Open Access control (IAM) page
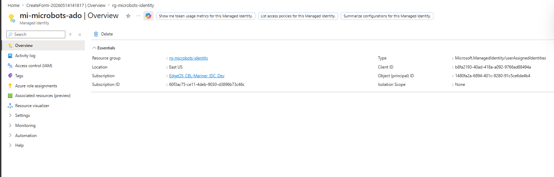 [x=34, y=66]
